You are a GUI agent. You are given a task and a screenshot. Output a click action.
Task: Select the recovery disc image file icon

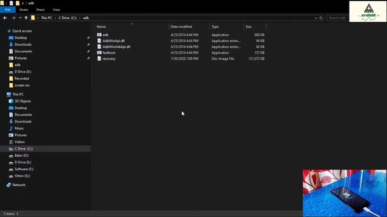pyautogui.click(x=99, y=58)
